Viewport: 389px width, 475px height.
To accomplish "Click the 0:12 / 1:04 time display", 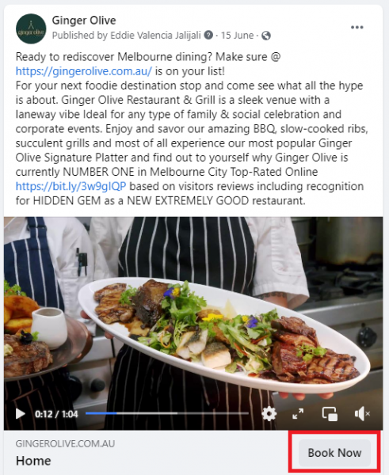I will click(57, 414).
